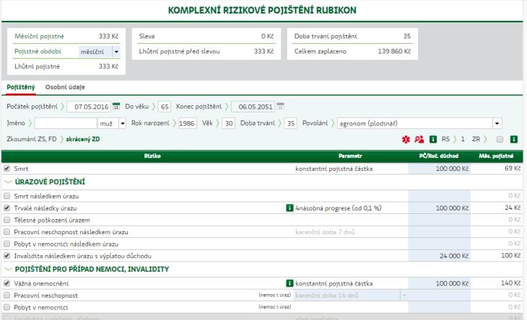The image size is (527, 320).
Task: Open karenční doba 14 dnů dropdown
Action: 404,295
